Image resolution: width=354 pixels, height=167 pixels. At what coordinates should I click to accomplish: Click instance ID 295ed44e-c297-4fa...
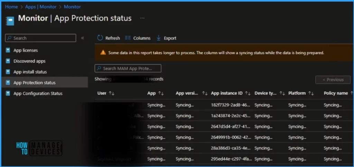pyautogui.click(x=231, y=159)
